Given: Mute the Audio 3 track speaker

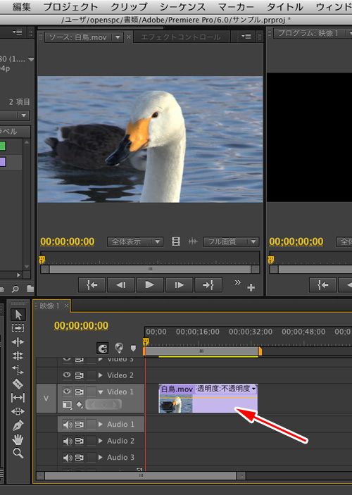Looking at the screenshot, I should pyautogui.click(x=68, y=458).
